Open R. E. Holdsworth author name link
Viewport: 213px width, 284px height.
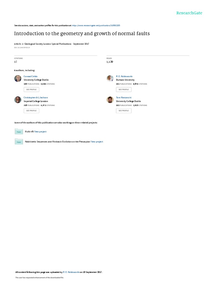pyautogui.click(x=124, y=77)
